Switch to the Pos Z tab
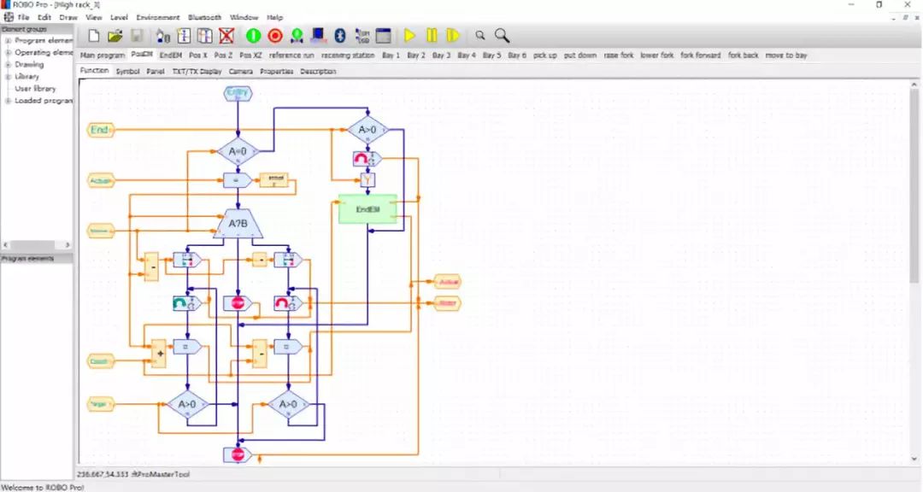923x492 pixels. tap(224, 55)
